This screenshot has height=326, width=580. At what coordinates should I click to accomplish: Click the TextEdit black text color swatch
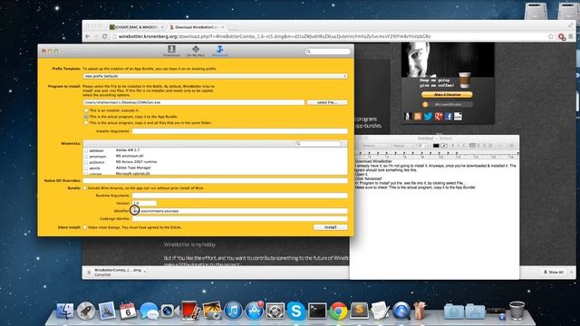436,146
